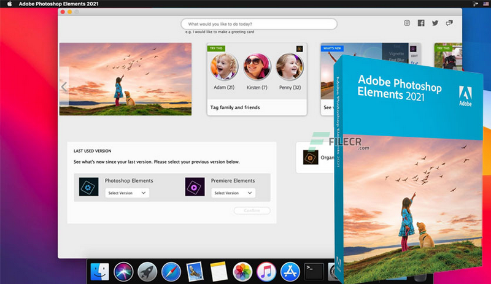491x284 pixels.
Task: Click the TRY THIS badge on tag card
Action: [x=216, y=48]
